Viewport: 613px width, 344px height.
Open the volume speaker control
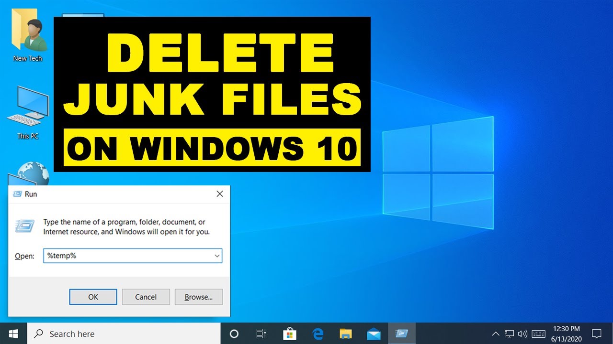pyautogui.click(x=522, y=333)
